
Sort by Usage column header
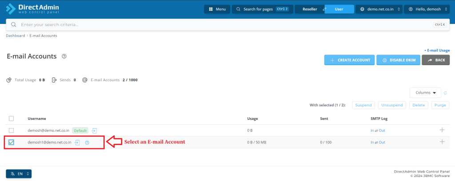pyautogui.click(x=252, y=118)
